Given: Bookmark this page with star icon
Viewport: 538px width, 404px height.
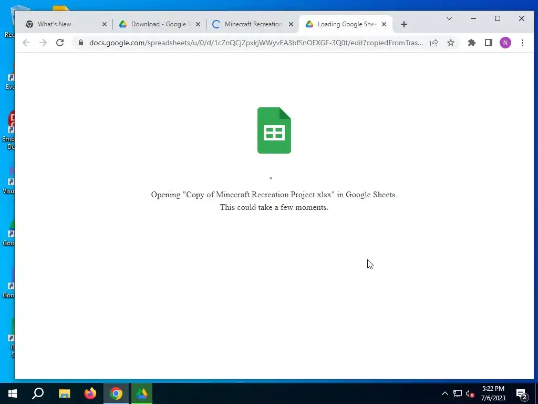Looking at the screenshot, I should (451, 43).
